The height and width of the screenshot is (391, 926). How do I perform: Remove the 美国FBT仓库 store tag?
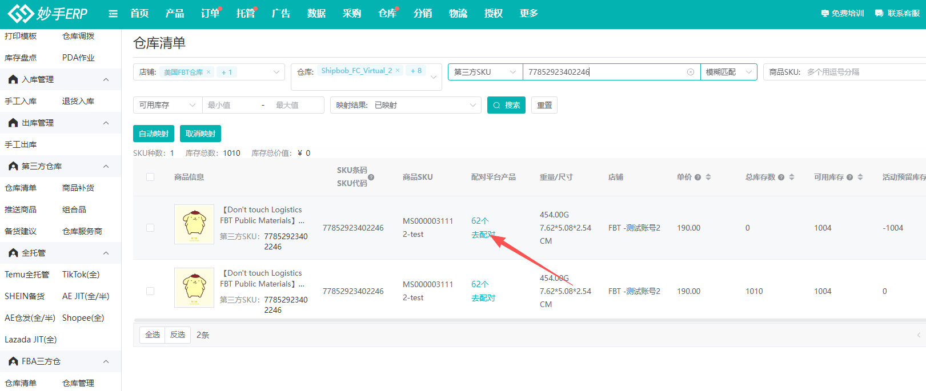click(x=209, y=72)
